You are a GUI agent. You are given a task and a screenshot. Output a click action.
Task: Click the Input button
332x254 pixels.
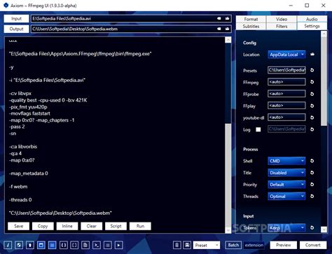tap(16, 19)
